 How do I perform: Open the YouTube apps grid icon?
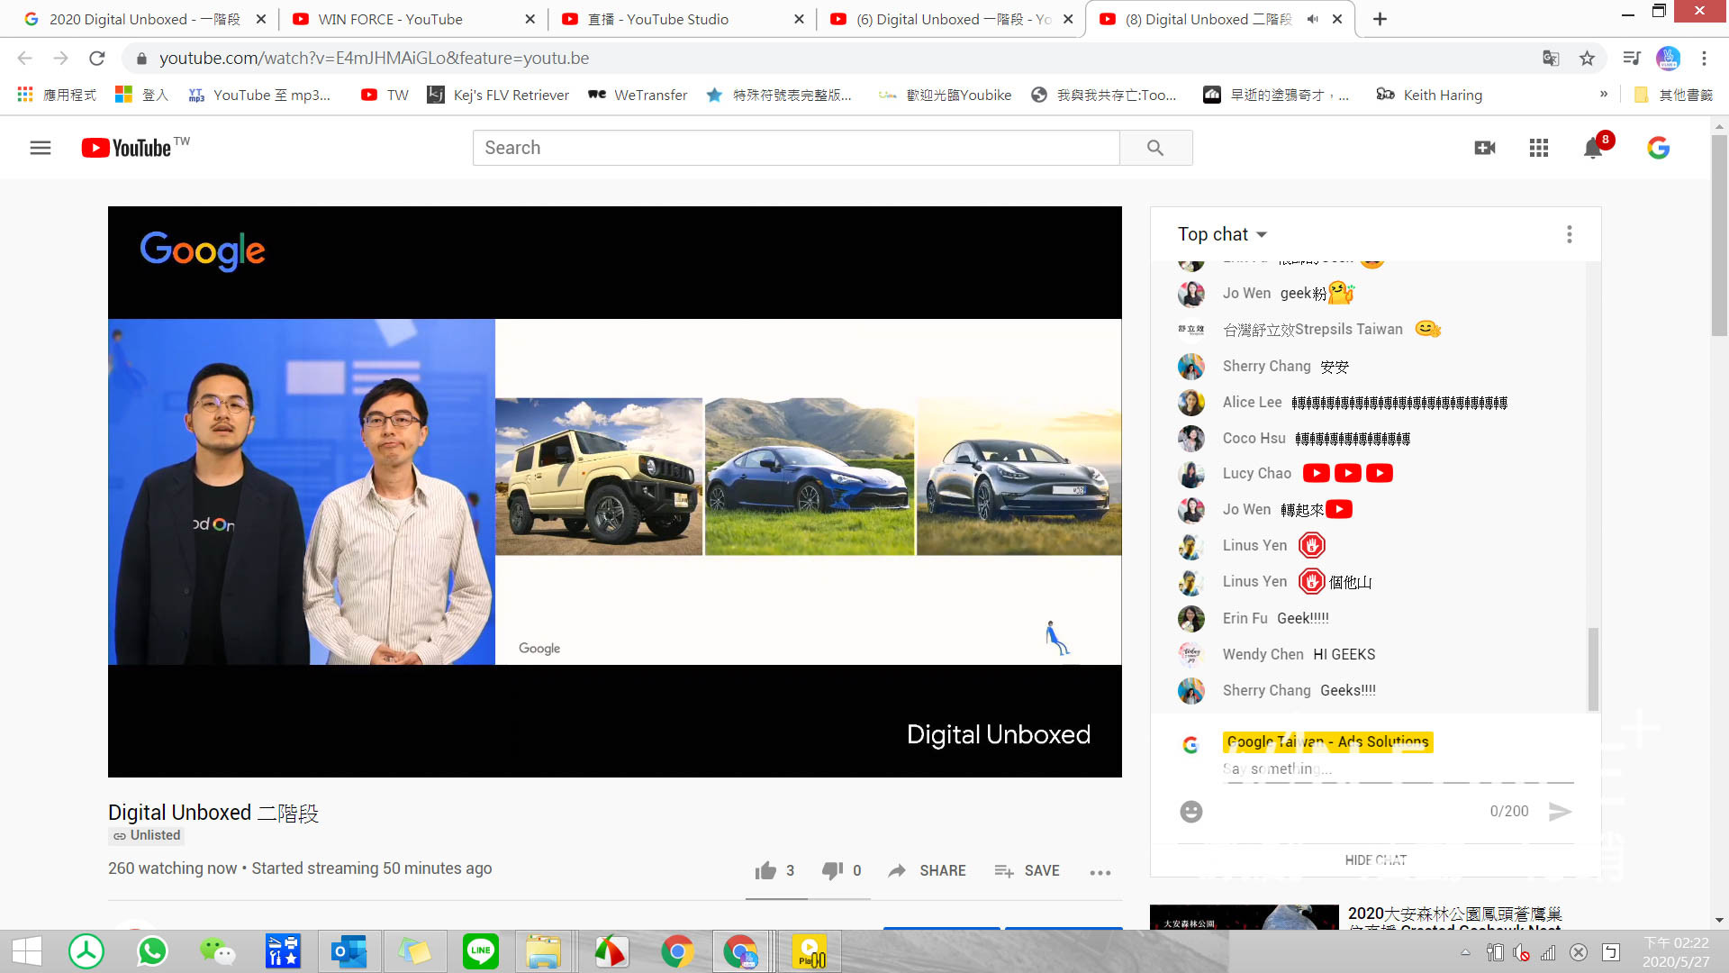(1539, 148)
